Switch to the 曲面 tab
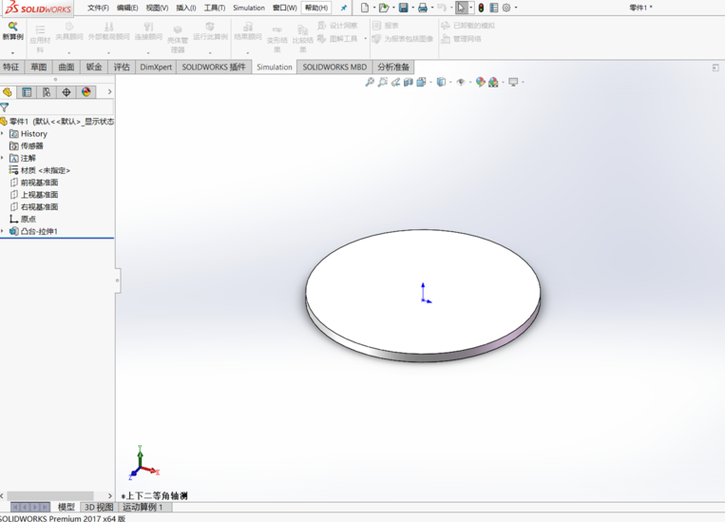This screenshot has width=725, height=522. point(67,68)
